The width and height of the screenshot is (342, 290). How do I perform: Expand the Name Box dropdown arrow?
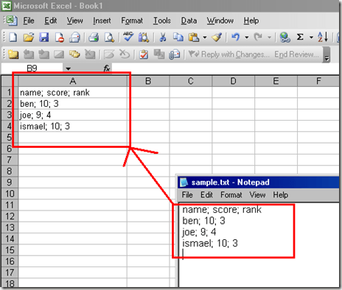point(69,68)
